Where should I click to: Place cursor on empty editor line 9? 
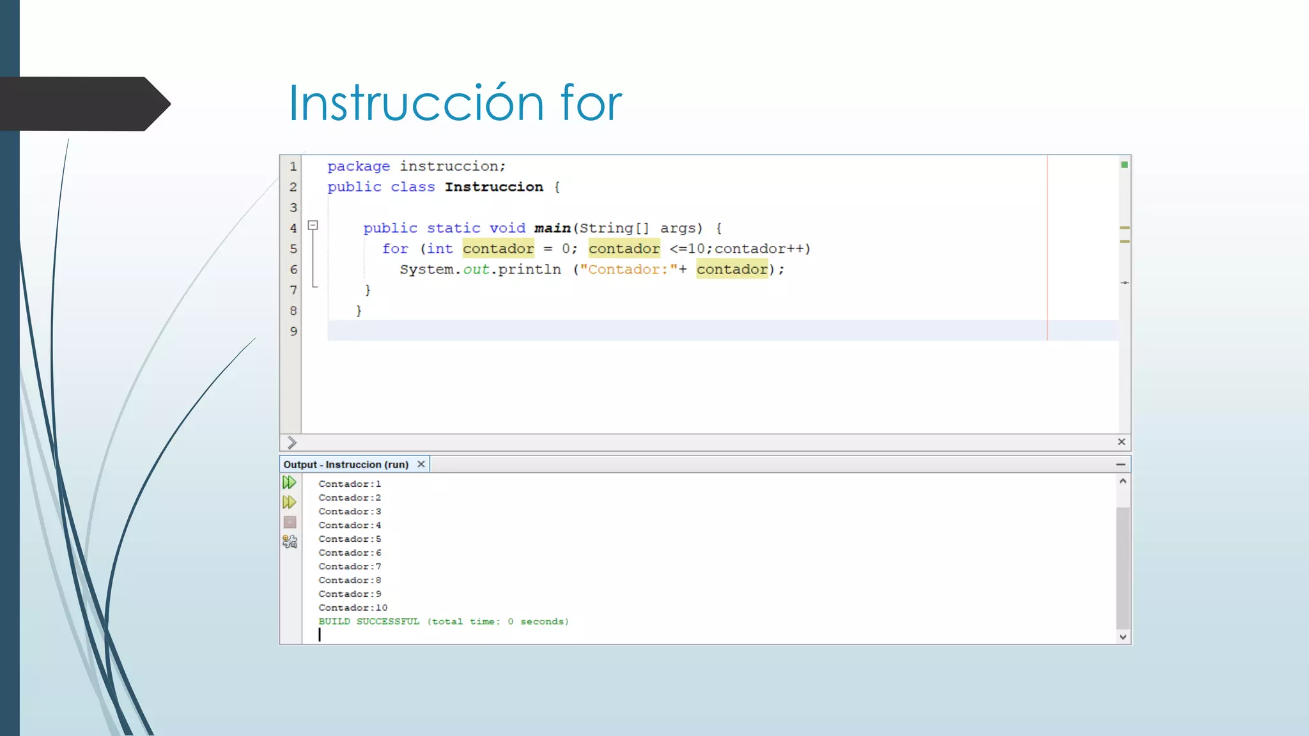click(x=639, y=331)
